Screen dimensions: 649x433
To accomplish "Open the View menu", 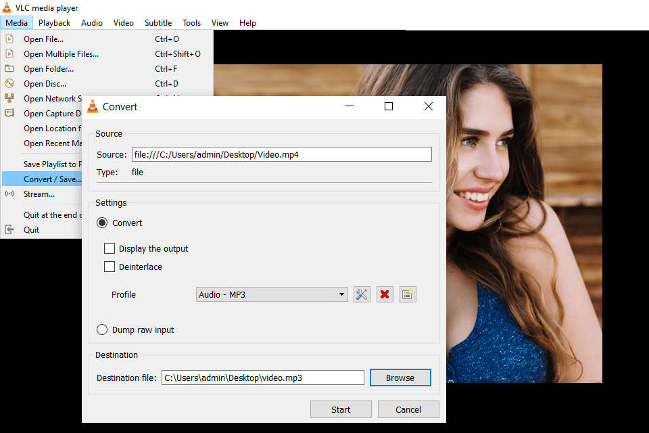I will click(220, 23).
